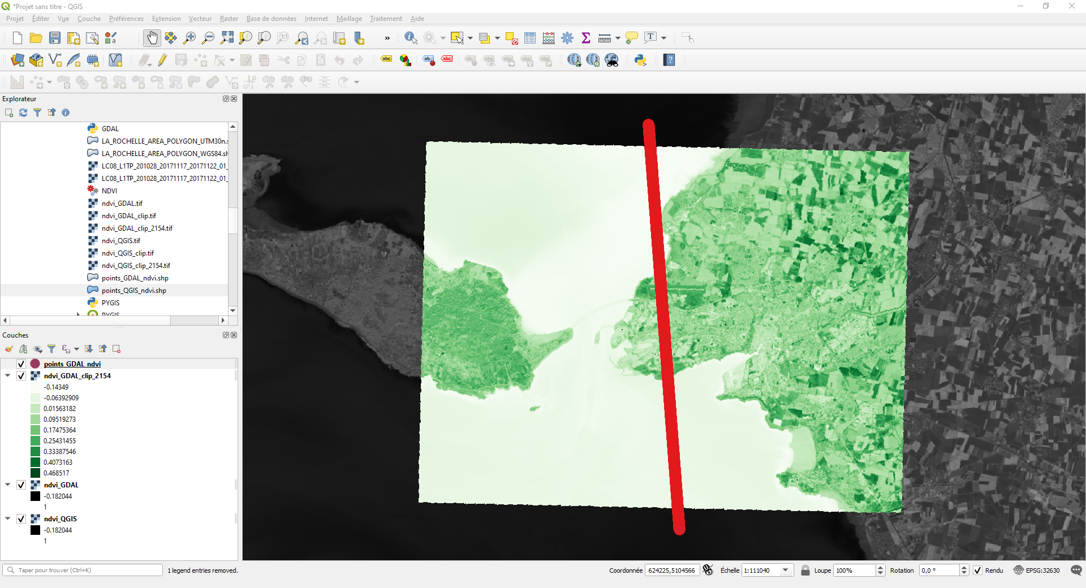Image resolution: width=1086 pixels, height=588 pixels.
Task: Open Explorateur info widget icon
Action: point(66,113)
